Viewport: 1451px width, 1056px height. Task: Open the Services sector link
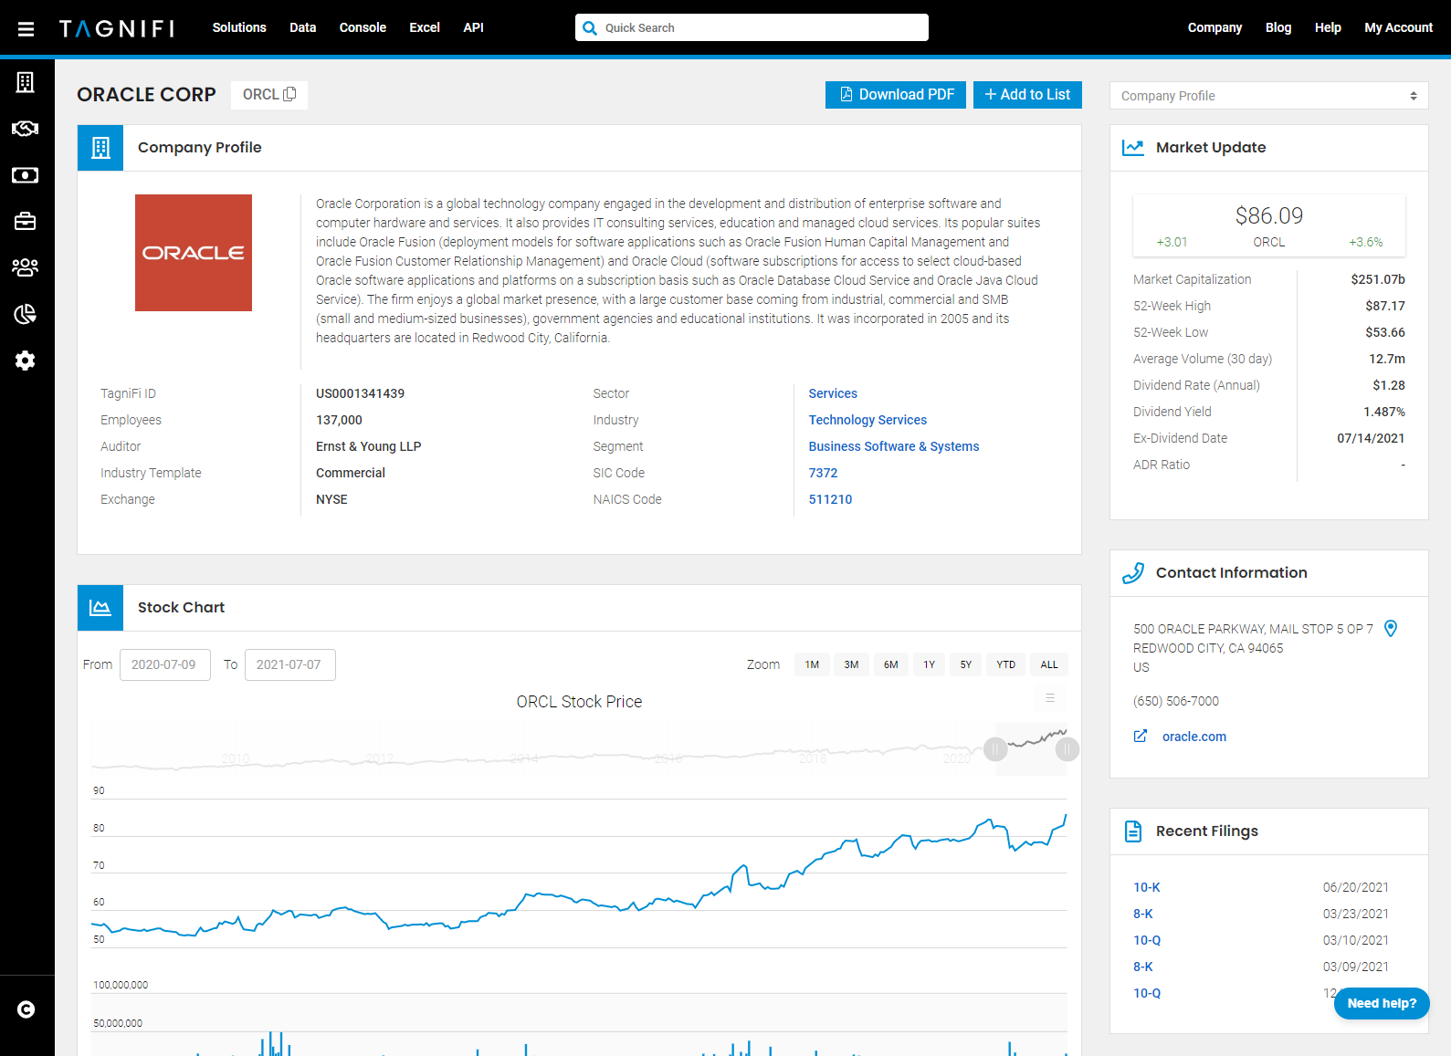tap(833, 393)
